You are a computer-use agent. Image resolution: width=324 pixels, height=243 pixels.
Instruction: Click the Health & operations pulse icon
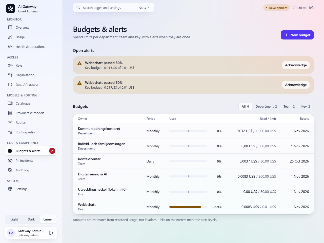pos(10,47)
